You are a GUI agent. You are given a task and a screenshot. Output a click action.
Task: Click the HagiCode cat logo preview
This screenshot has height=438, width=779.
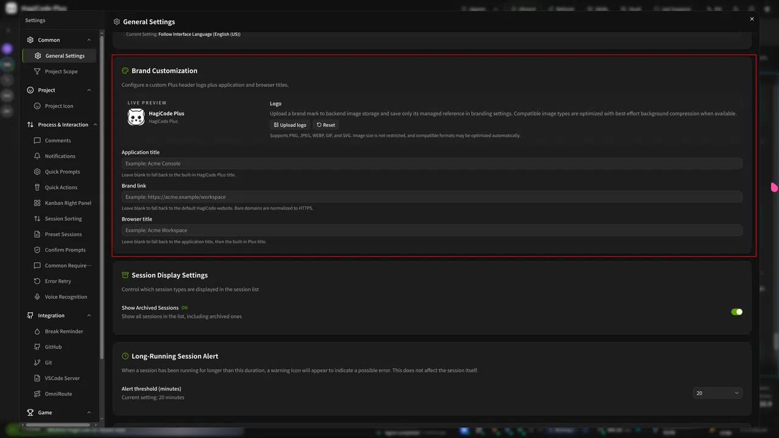[x=136, y=117]
